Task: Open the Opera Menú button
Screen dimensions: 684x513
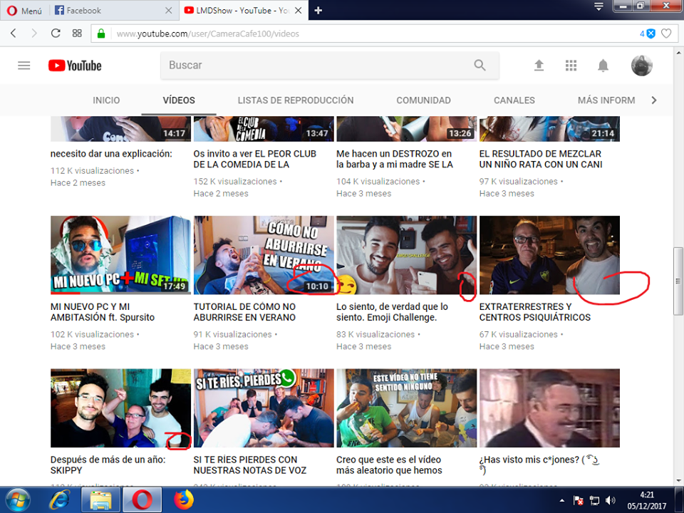Action: tap(24, 11)
